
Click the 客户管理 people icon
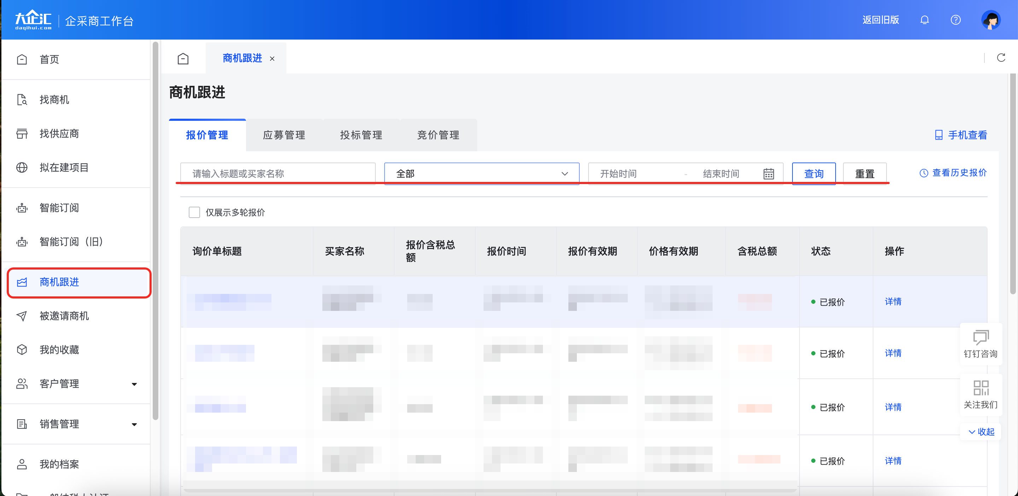22,384
